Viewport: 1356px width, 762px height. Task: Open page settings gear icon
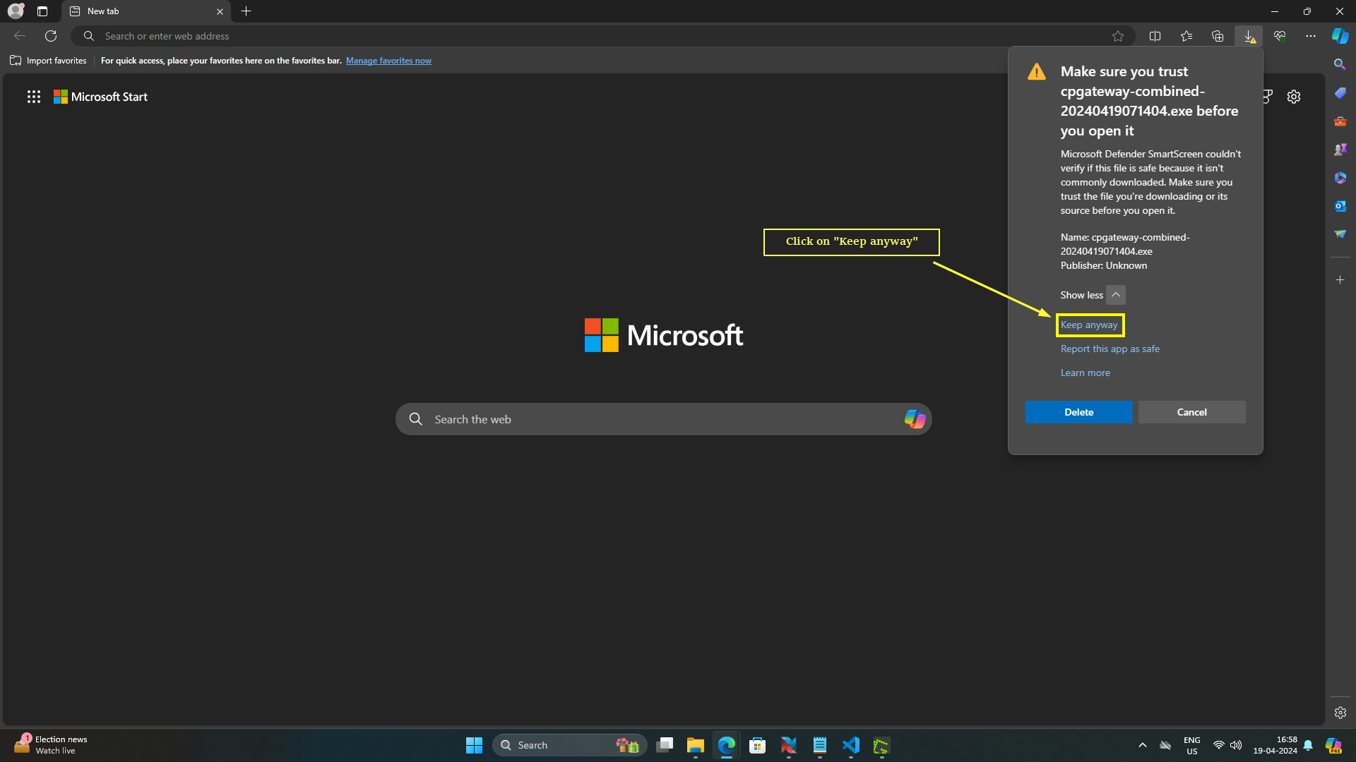pos(1293,97)
